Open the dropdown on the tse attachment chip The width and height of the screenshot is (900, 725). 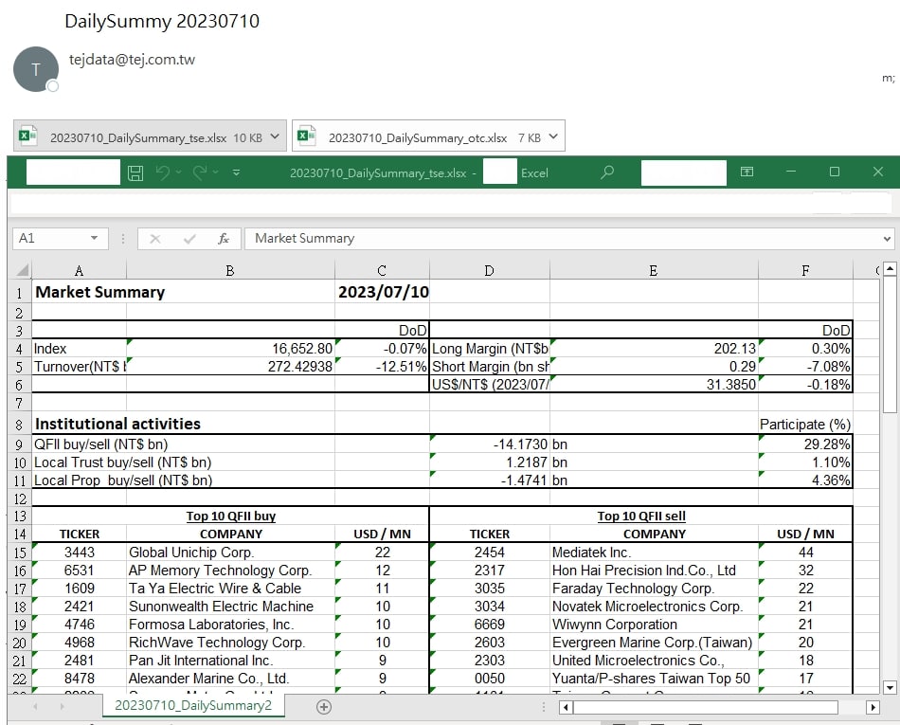click(274, 136)
